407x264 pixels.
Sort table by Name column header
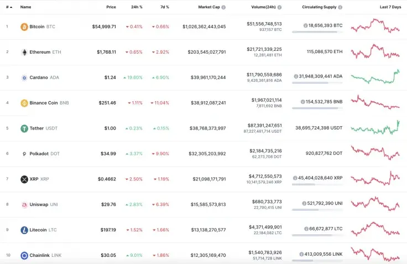pyautogui.click(x=26, y=7)
